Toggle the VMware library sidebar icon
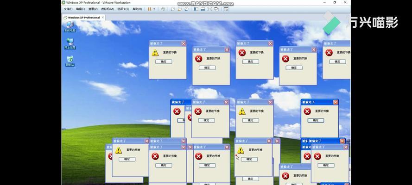412x185 pixels. pyautogui.click(x=196, y=9)
